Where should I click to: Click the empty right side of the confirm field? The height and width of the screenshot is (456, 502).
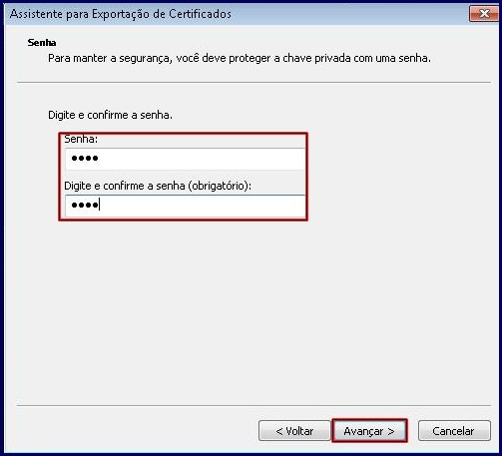[233, 206]
